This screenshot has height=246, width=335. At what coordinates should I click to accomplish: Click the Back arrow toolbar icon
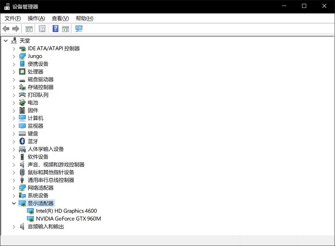[x=6, y=29]
